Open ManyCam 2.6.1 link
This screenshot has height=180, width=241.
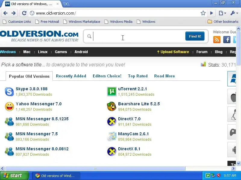(x=133, y=134)
